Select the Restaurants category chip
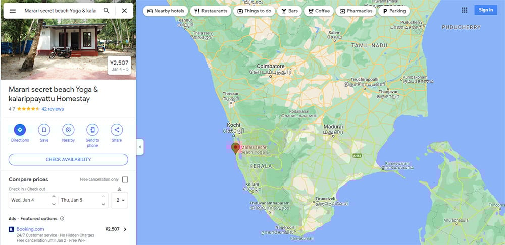Viewport: 505px width, 245px height. 211,11
